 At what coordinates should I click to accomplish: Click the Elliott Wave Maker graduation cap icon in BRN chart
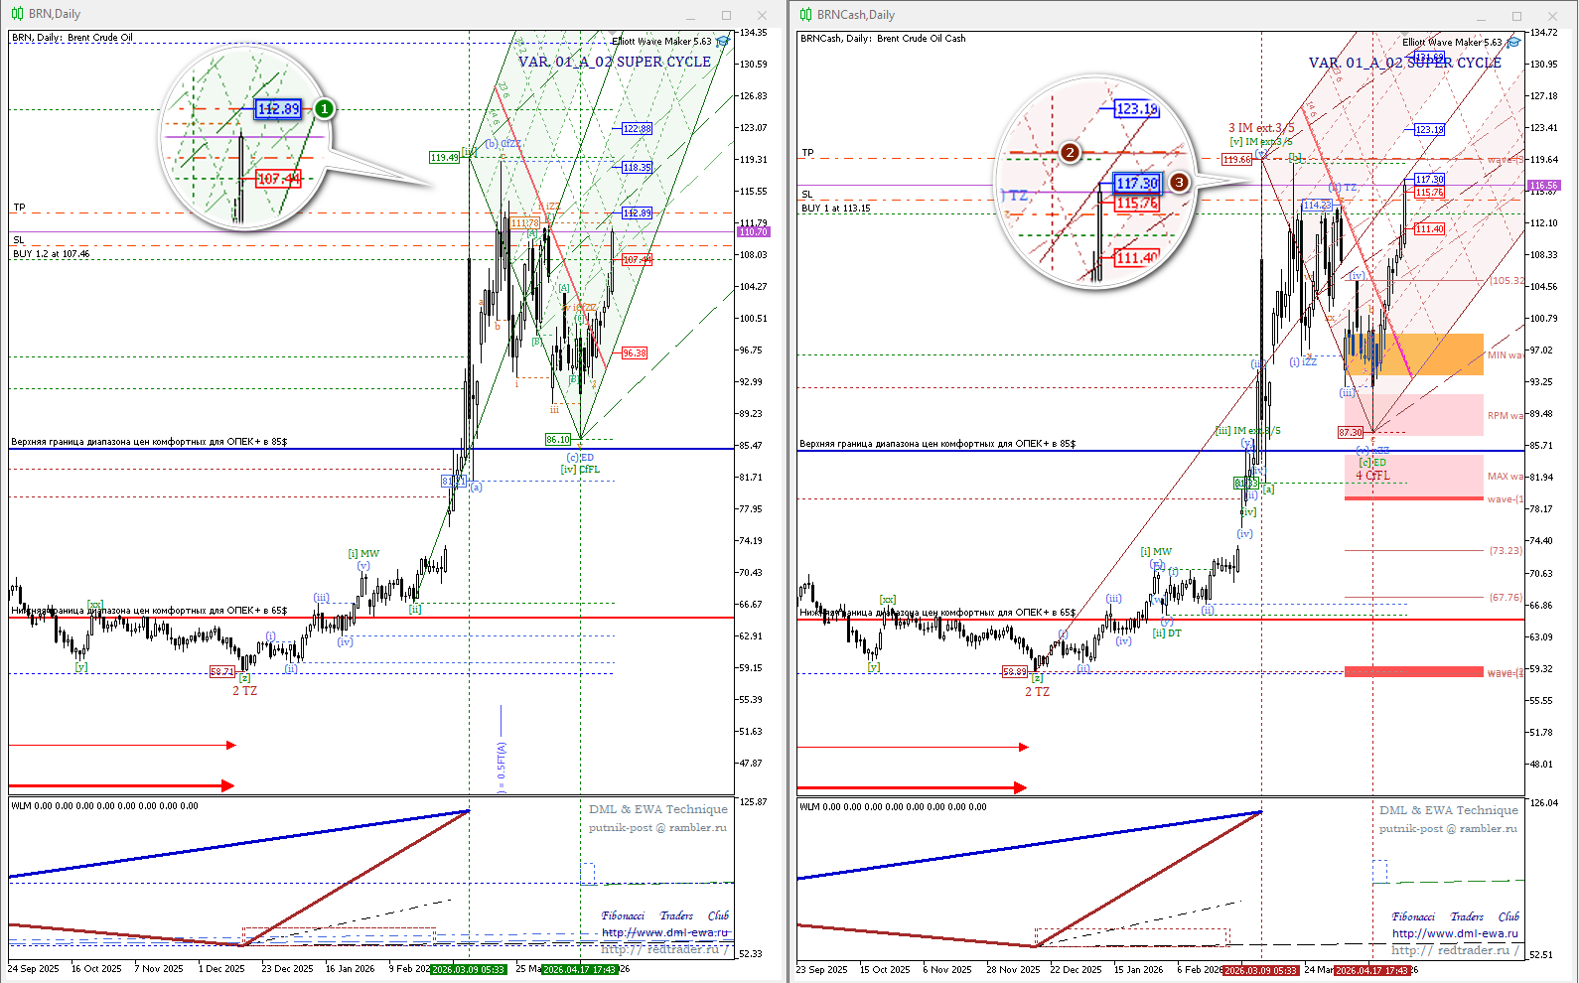pyautogui.click(x=722, y=42)
